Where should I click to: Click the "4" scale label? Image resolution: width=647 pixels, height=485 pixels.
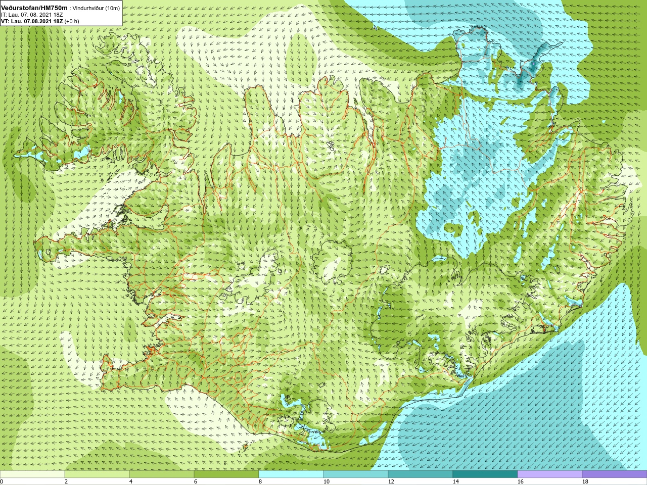click(131, 482)
